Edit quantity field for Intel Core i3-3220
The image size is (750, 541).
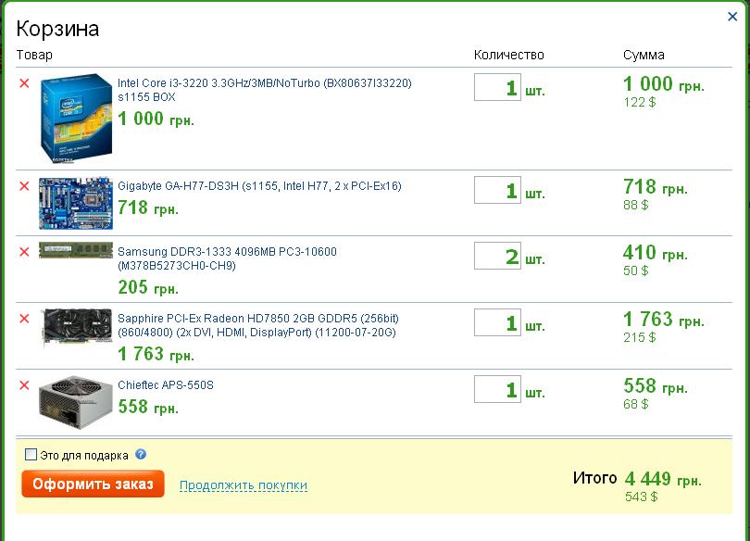[x=497, y=87]
